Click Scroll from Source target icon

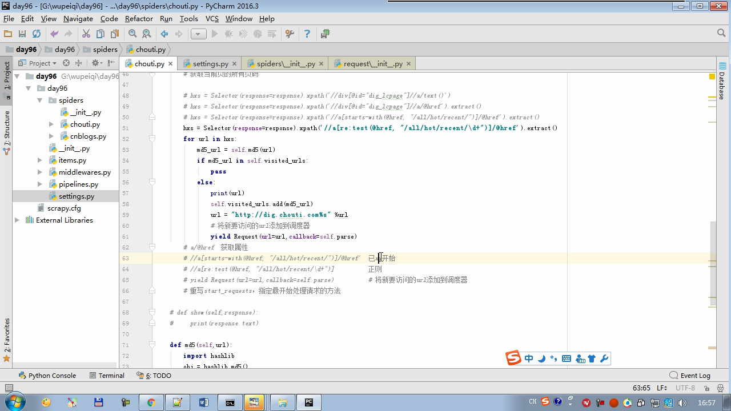click(66, 63)
